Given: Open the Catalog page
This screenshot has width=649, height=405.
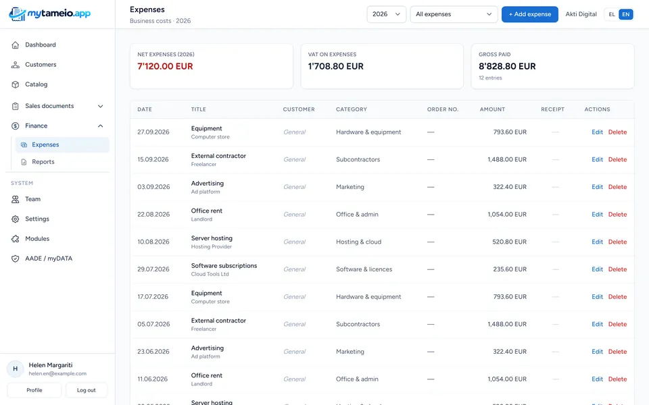Looking at the screenshot, I should click(x=57, y=84).
